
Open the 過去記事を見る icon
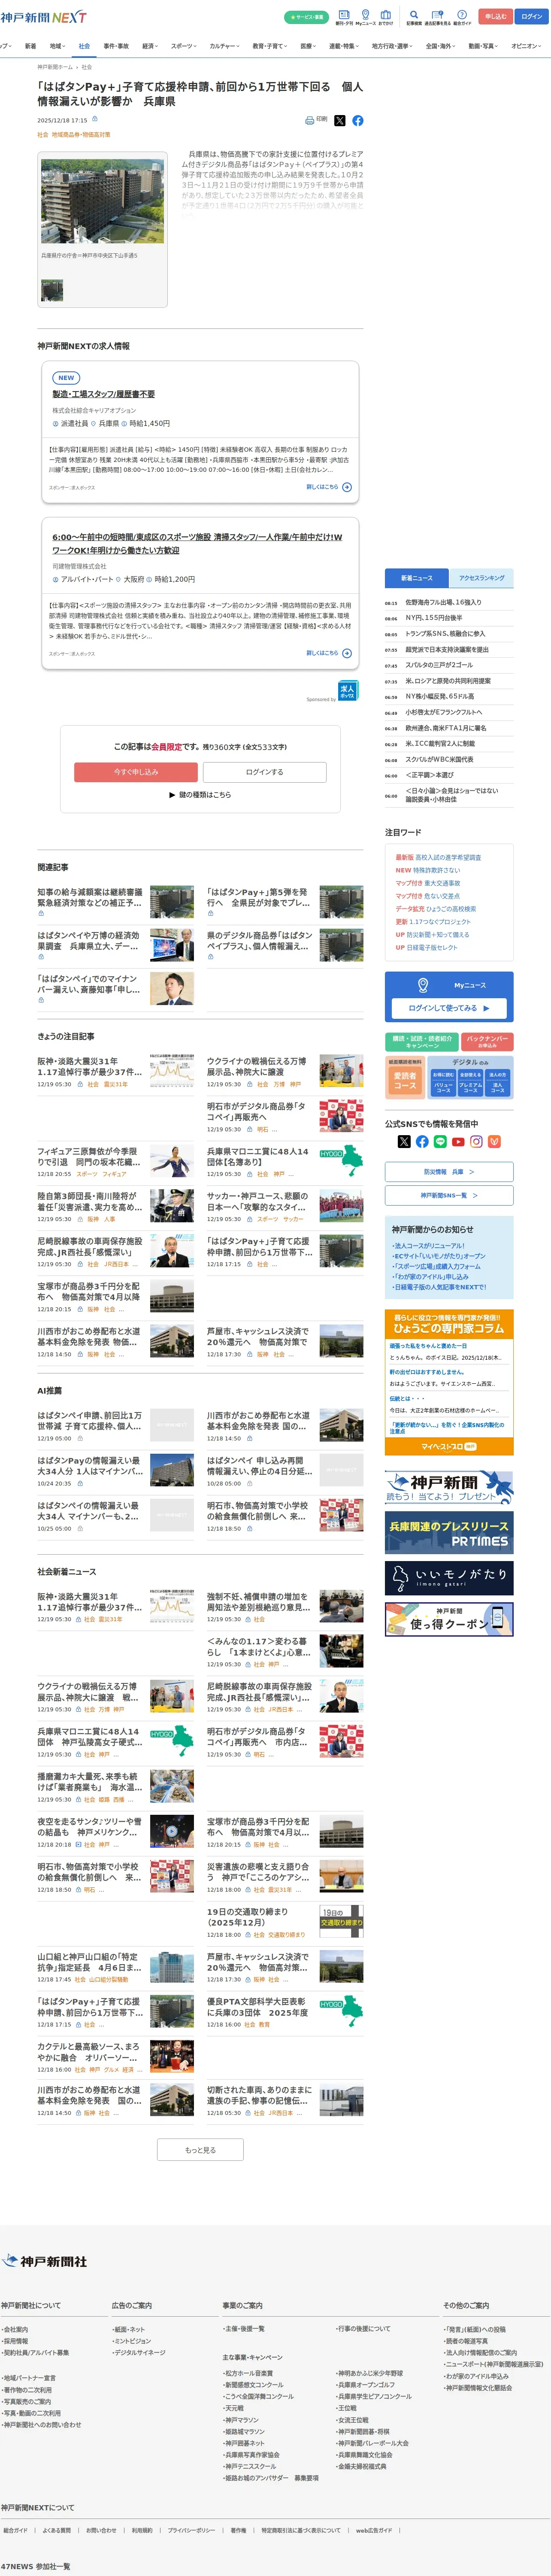pos(437,17)
